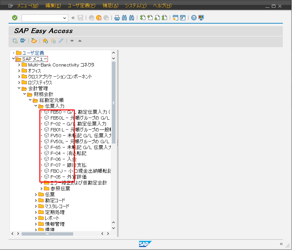Click the Print icon
Viewport: 292px width, 250px height.
coord(117,18)
